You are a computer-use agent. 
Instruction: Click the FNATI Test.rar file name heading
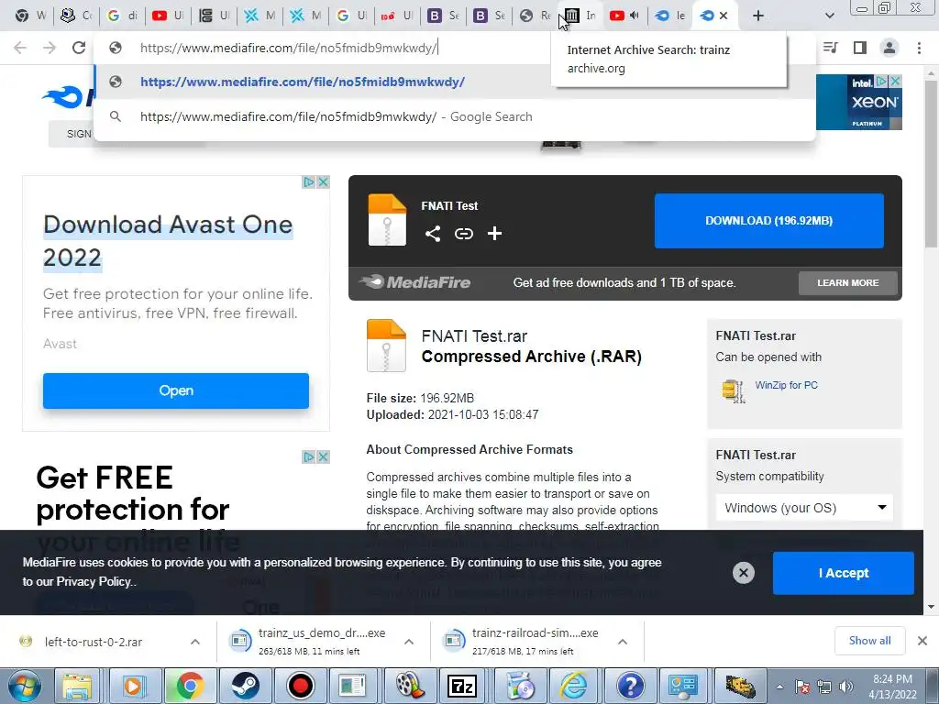[x=474, y=335]
